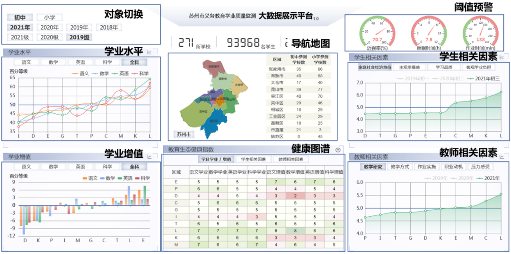This screenshot has height=254, width=511.
Task: Open the 教学方式 tab
Action: (x=400, y=167)
